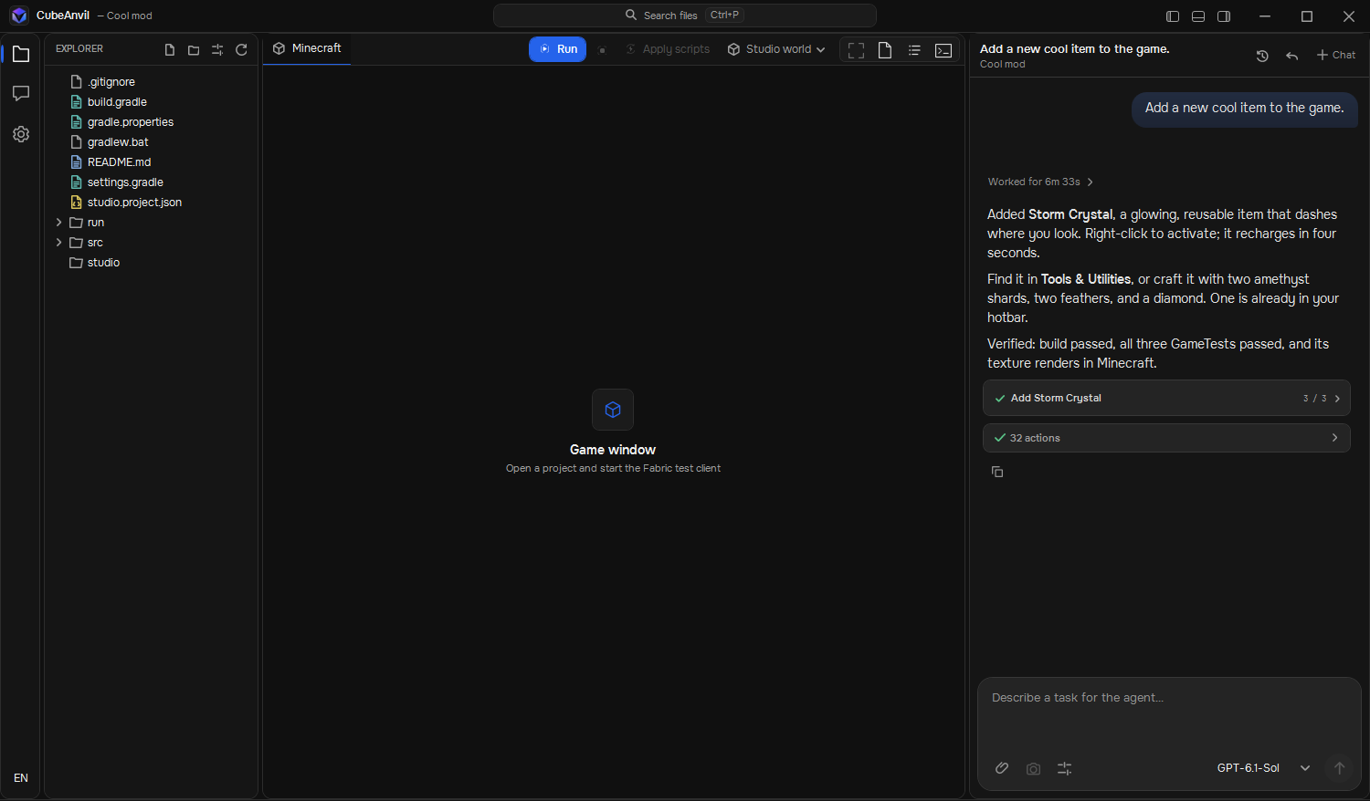Click the blue Run button
Viewport: 1370px width, 801px height.
point(557,49)
